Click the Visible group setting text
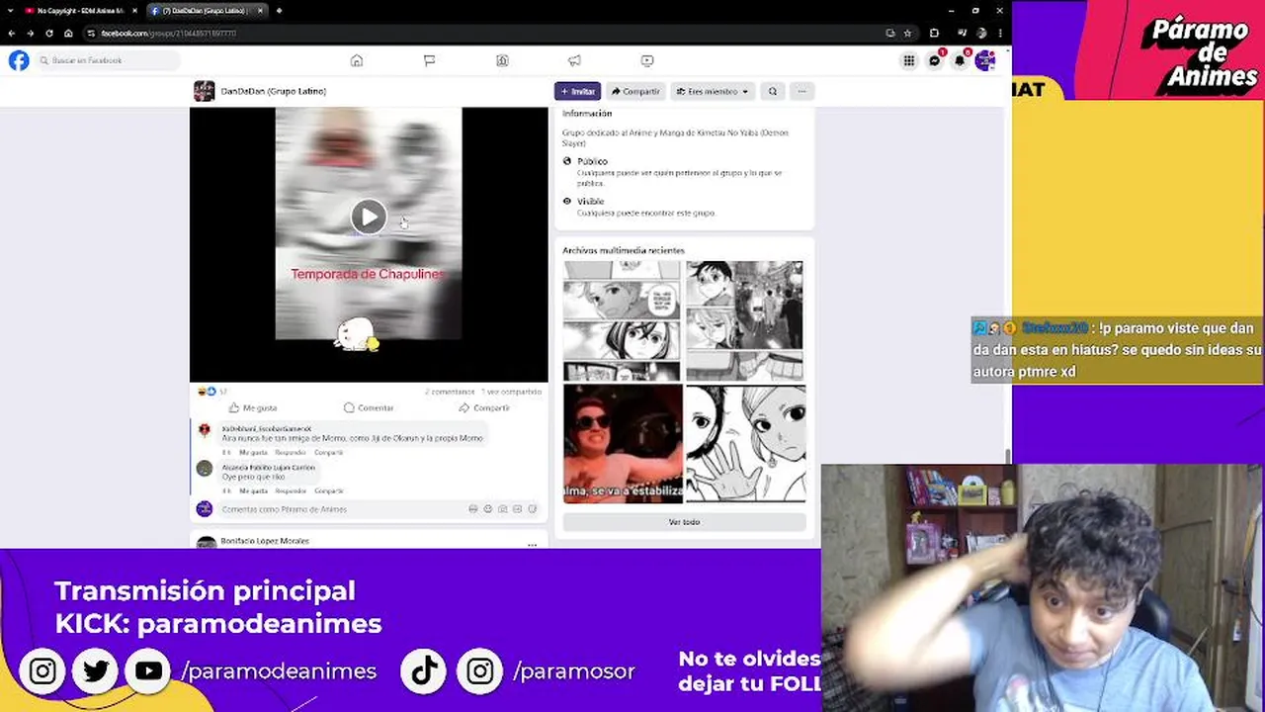The width and height of the screenshot is (1265, 712). 590,201
